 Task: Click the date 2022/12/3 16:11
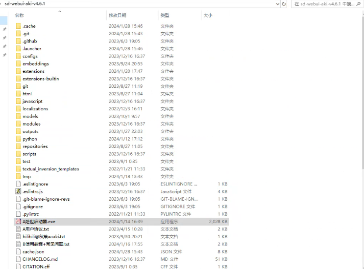click(x=125, y=109)
